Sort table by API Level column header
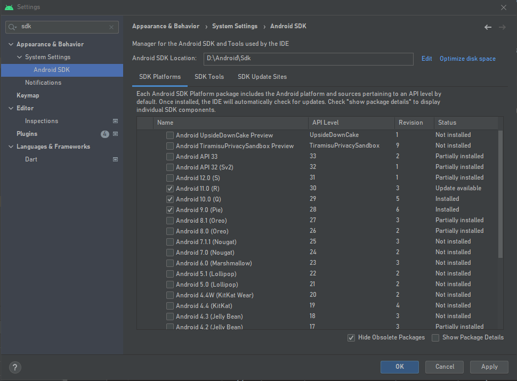 pyautogui.click(x=351, y=123)
